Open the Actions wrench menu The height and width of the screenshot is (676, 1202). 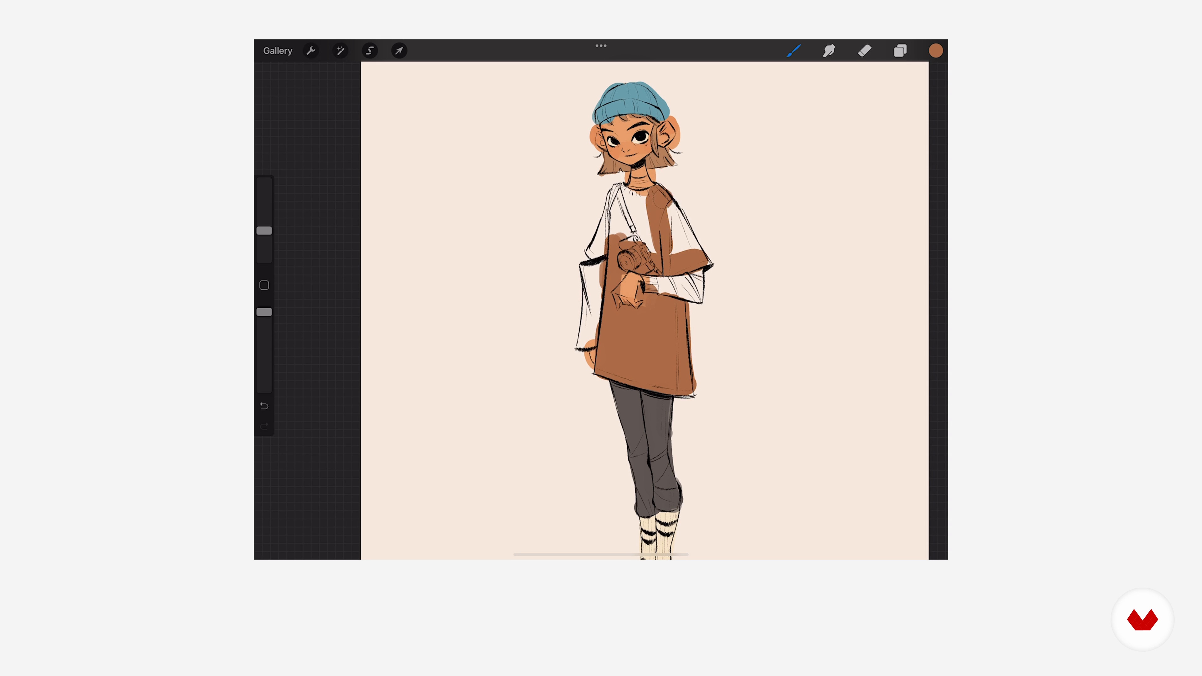[x=311, y=50]
